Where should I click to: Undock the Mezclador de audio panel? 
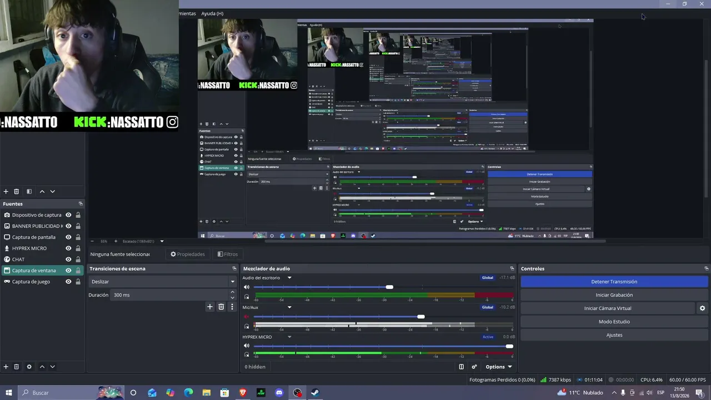coord(512,269)
